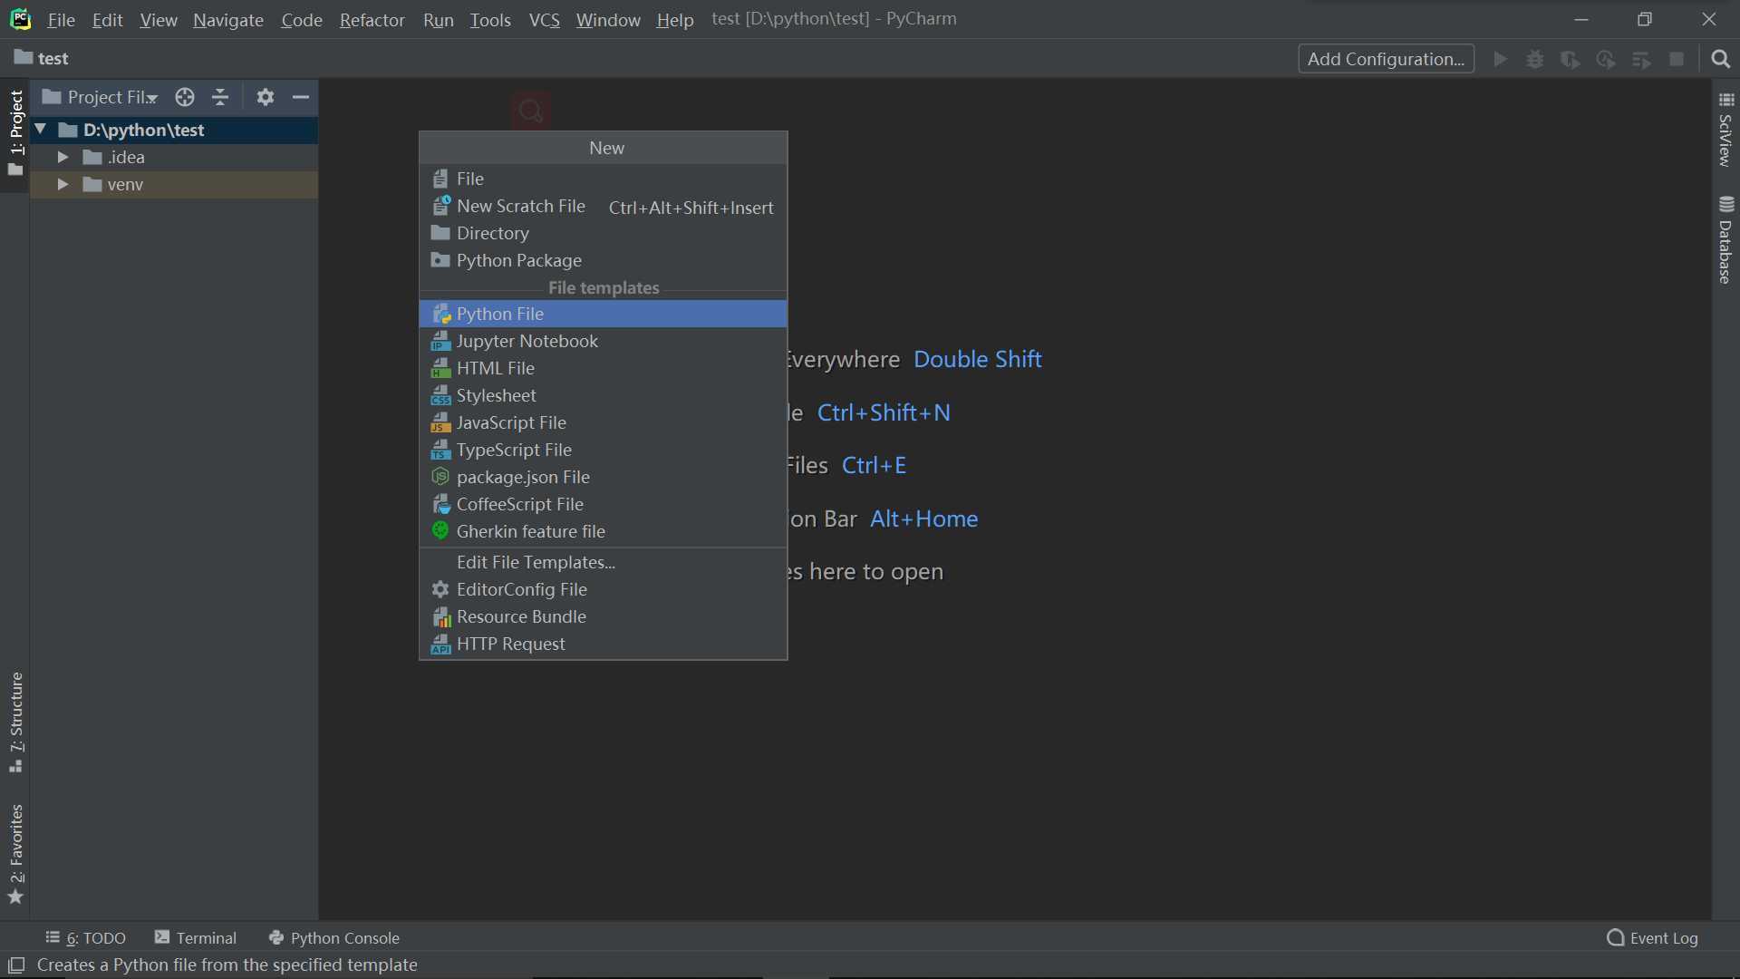Hide the Project panel with minus icon
This screenshot has height=979, width=1740.
[x=301, y=97]
